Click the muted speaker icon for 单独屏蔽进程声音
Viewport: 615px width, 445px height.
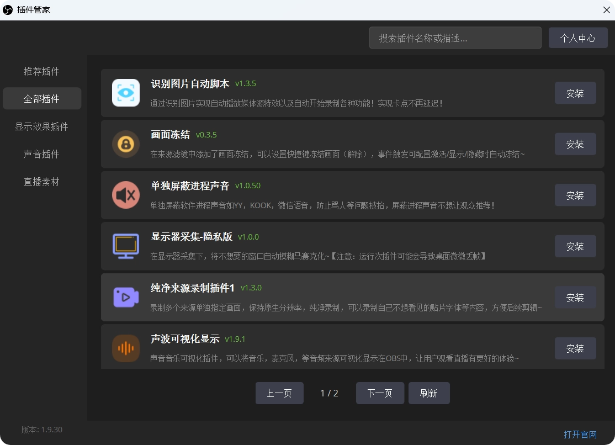125,195
